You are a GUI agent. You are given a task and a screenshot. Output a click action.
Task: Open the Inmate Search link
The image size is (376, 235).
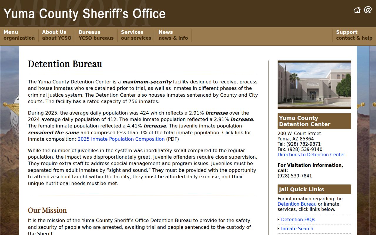[297, 229]
